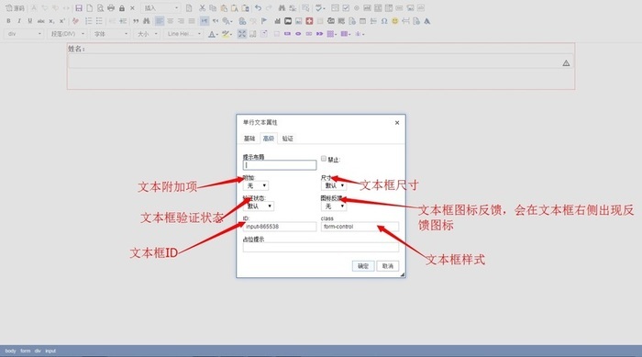
Task: Click the Cut scissors icon
Action: point(202,7)
